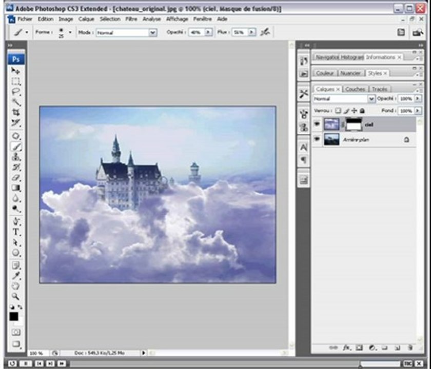Select the Type tool
The width and height of the screenshot is (431, 369).
(x=16, y=232)
